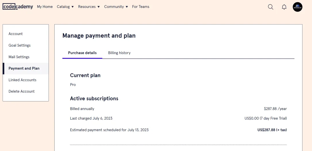
Task: Click Estimated payment scheduled for July 13 text
Action: pos(109,130)
